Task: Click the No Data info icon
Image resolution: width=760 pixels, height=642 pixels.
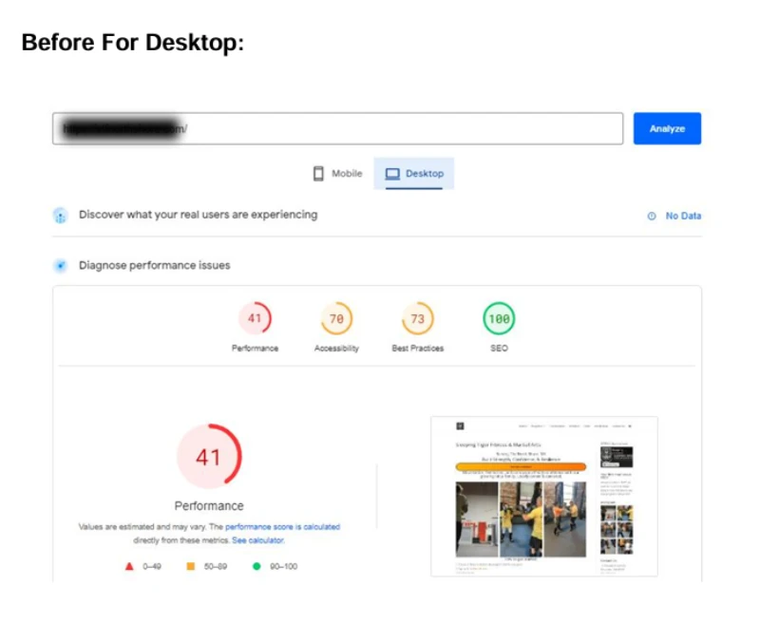Action: (x=652, y=217)
